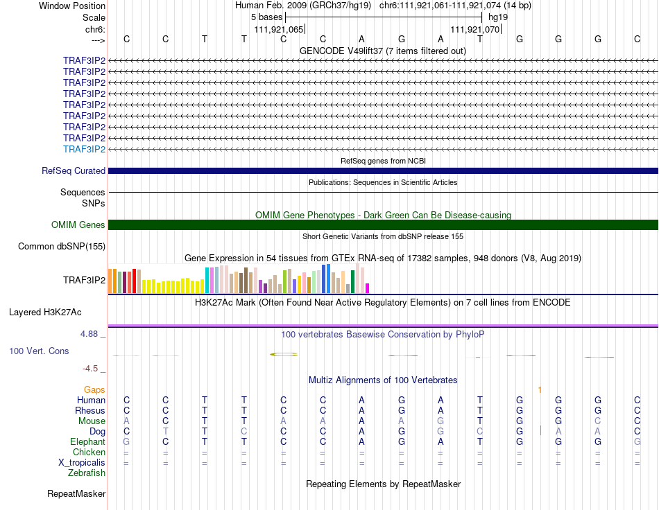Click the orange insertion mark in Dog row
Image resolution: width=659 pixels, height=510 pixels.
pos(540,431)
